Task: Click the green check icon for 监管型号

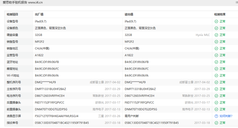Action: tap(216, 55)
